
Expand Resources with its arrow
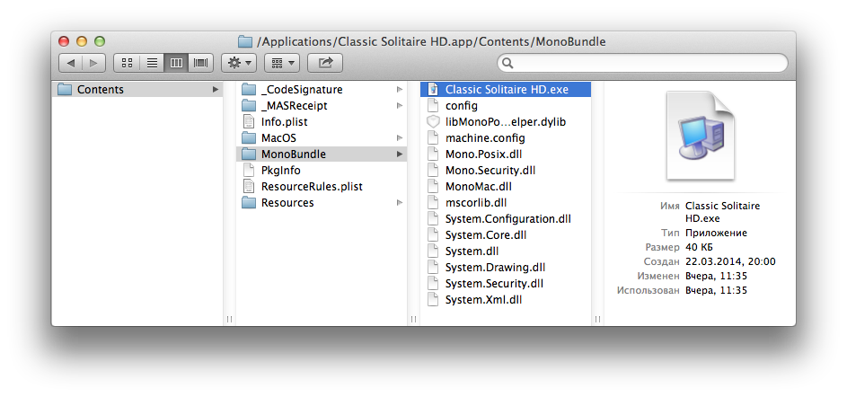coord(400,203)
